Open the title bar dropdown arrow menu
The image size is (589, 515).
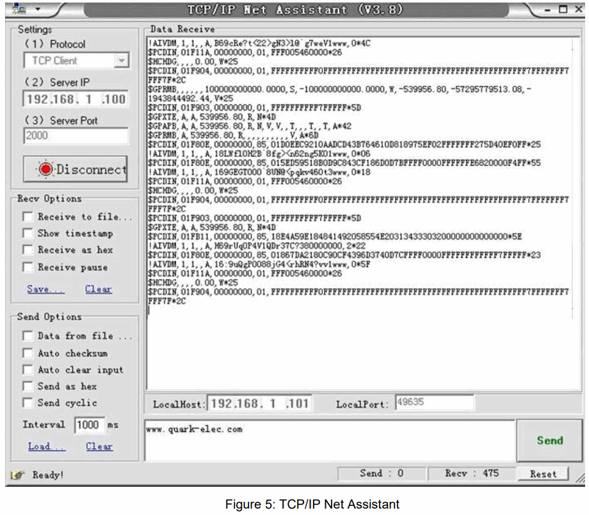click(38, 8)
